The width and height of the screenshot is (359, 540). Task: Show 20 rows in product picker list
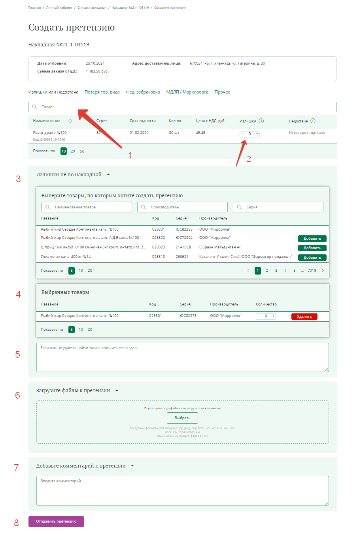point(90,271)
